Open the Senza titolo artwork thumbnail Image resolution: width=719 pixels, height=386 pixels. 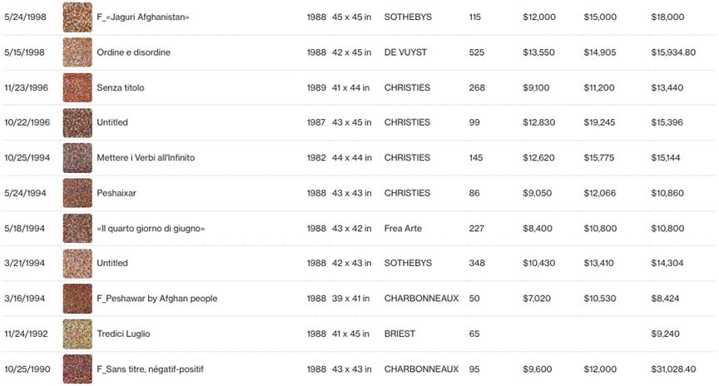pos(77,87)
